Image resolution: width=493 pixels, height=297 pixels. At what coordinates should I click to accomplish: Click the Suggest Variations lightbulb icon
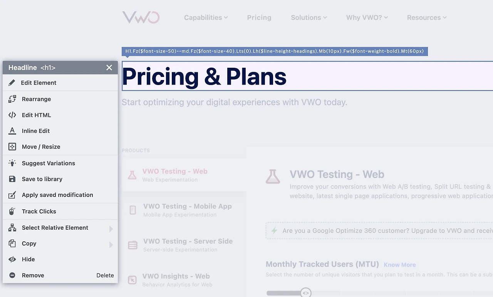point(12,163)
